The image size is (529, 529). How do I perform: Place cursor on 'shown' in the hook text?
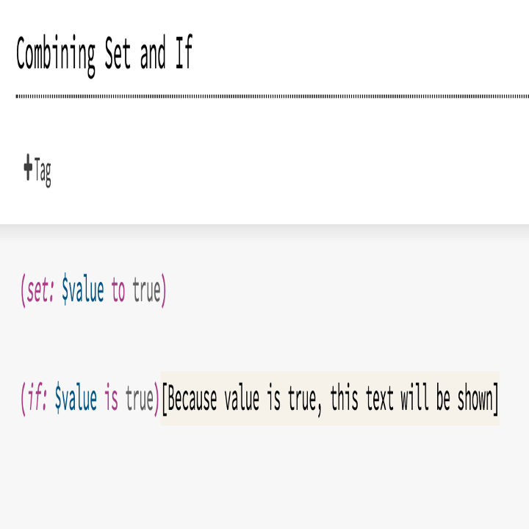point(474,399)
